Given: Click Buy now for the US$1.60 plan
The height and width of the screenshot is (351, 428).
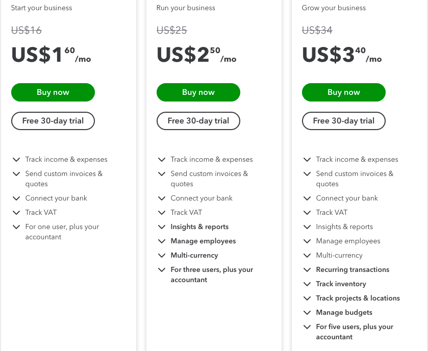Looking at the screenshot, I should (x=53, y=92).
